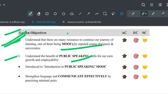The image size is (168, 94).
Task: Close the Advance-Level-St...ity-Book-MO-M6 tab
Action: click(64, 22)
